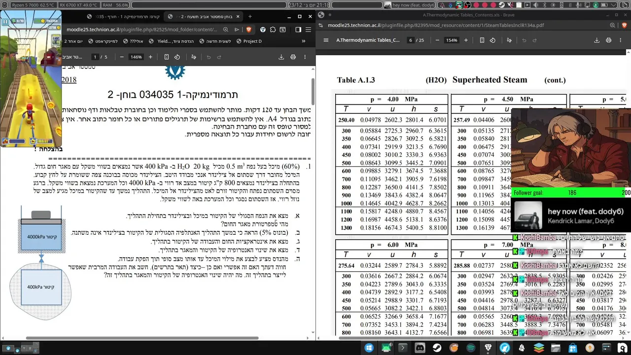Pause the Subway Surfers game
This screenshot has height=355, width=631.
click(x=5, y=22)
